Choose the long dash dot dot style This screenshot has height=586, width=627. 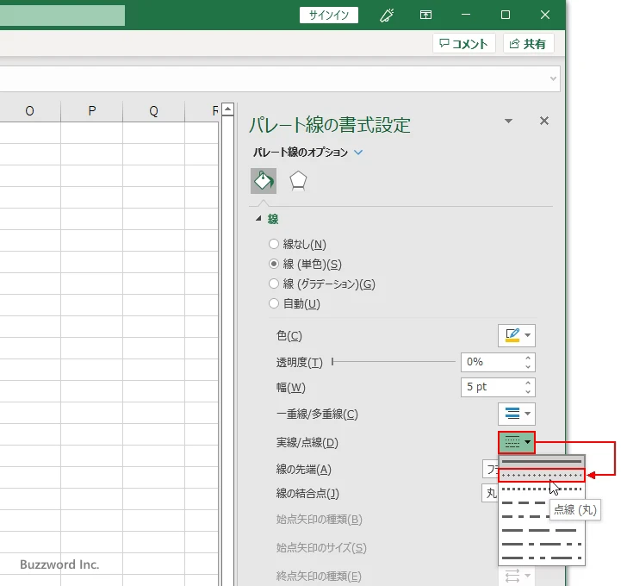[x=542, y=558]
